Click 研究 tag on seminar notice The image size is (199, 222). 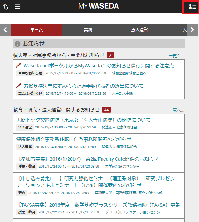(x=22, y=193)
